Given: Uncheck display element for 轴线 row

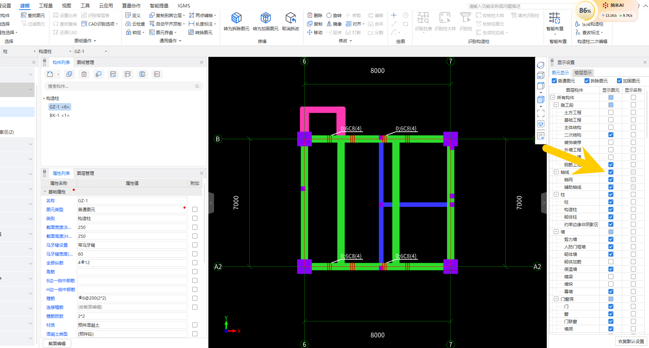Looking at the screenshot, I should (x=611, y=172).
